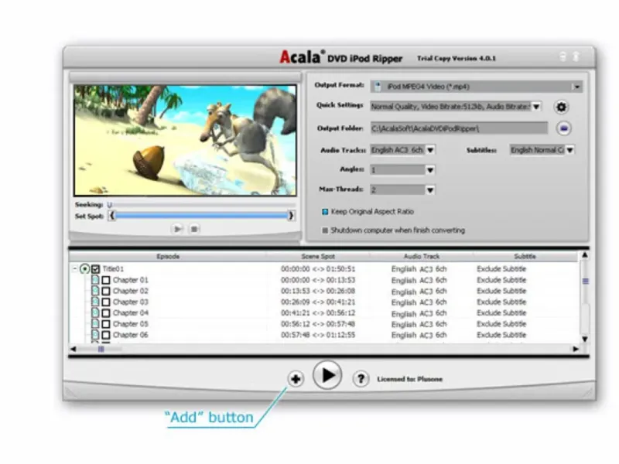The width and height of the screenshot is (619, 464).
Task: Open advanced settings gear icon
Action: (x=562, y=107)
